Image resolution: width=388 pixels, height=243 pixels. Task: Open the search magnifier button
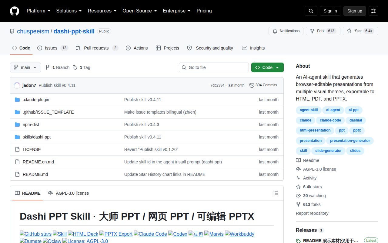click(x=311, y=11)
